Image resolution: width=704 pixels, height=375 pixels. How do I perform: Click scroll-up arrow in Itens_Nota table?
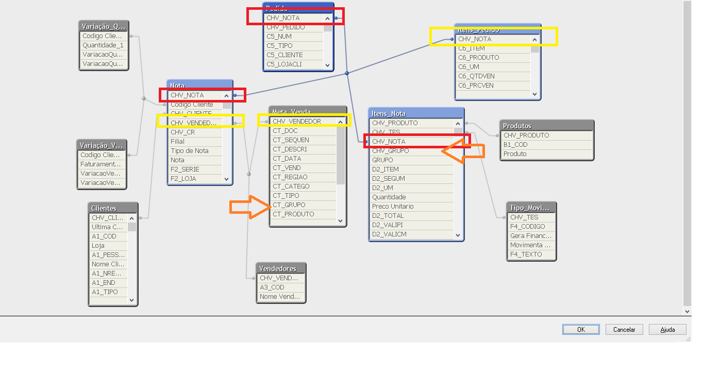(x=458, y=123)
